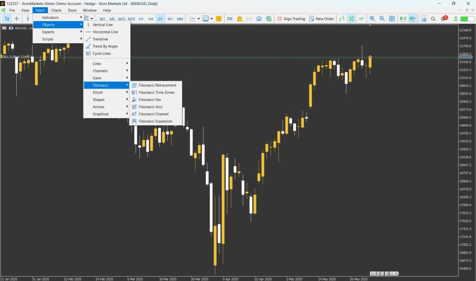Select Trendline from Objects menu
This screenshot has height=281, width=476.
pos(106,39)
